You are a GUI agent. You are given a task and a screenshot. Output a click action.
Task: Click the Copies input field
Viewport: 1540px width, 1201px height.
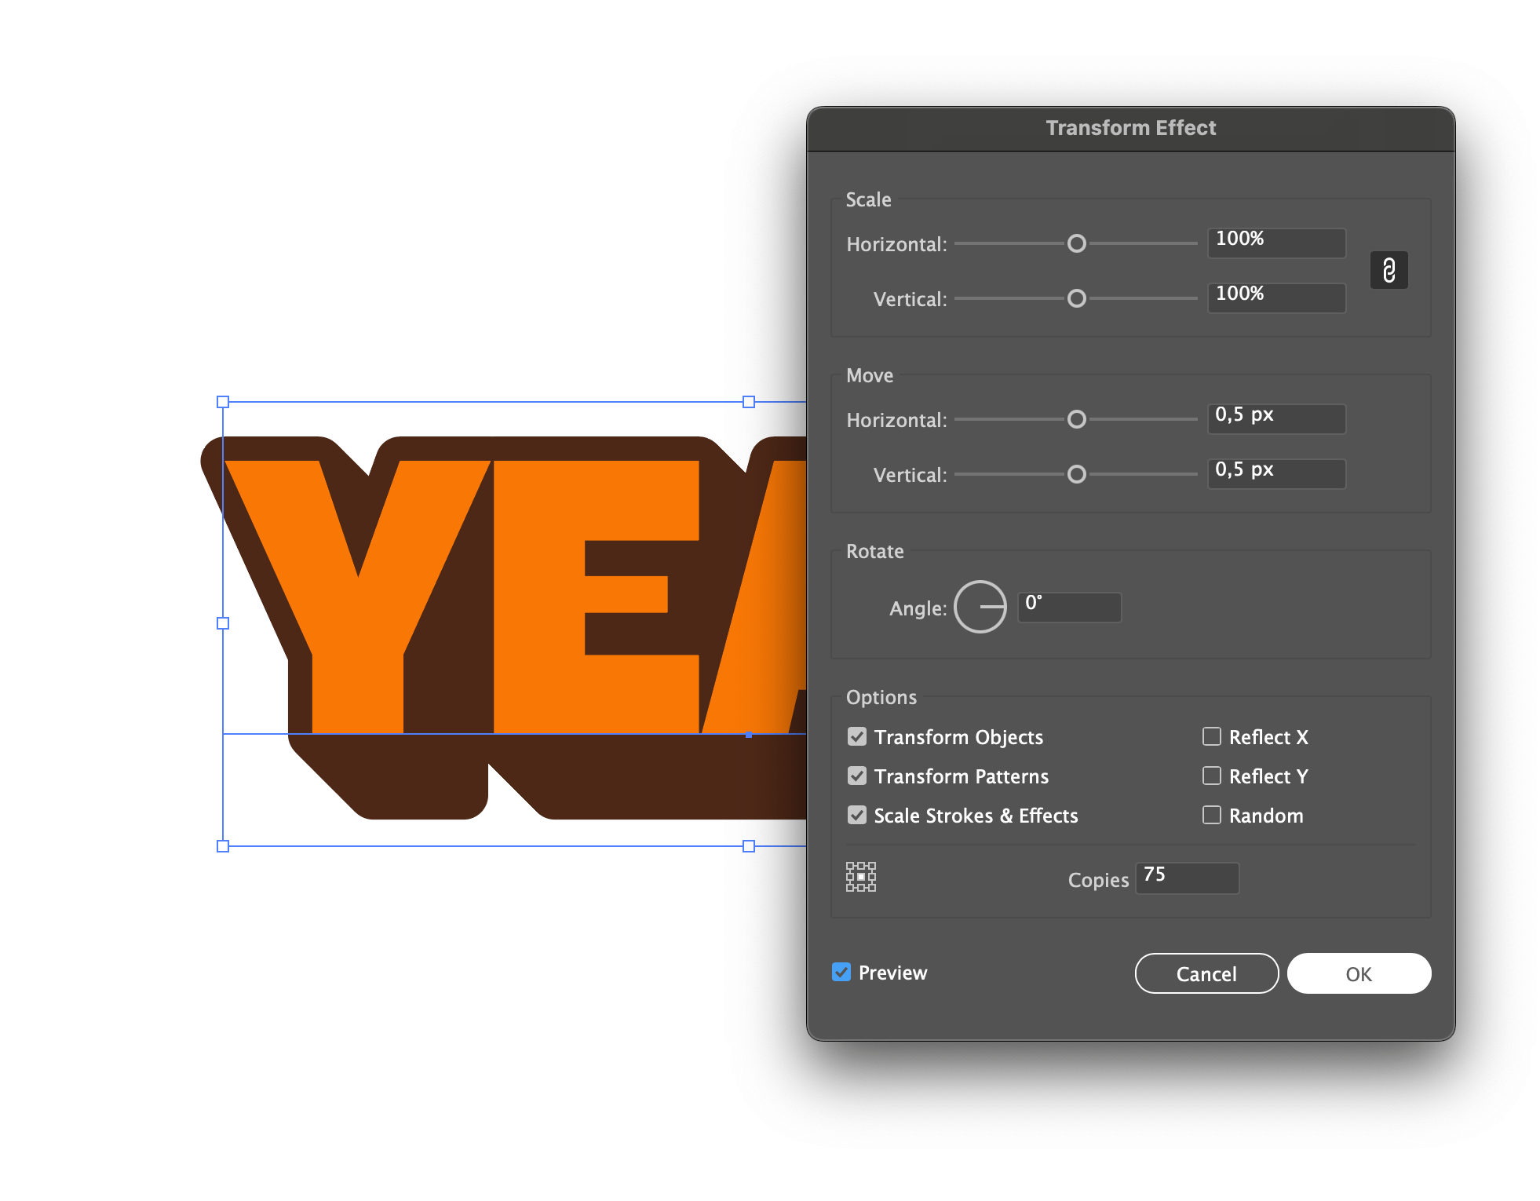pyautogui.click(x=1187, y=878)
